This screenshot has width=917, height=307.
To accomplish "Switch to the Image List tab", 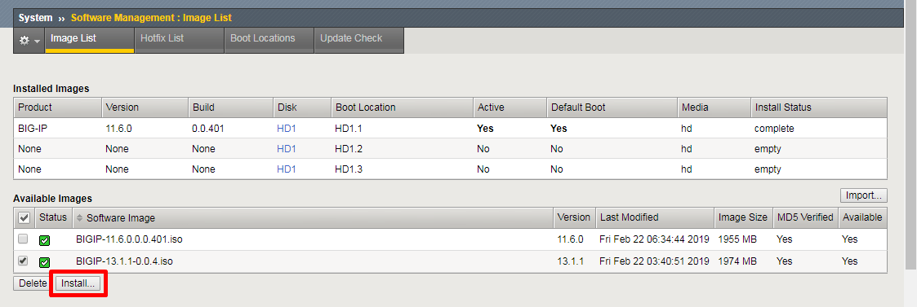I will 90,40.
